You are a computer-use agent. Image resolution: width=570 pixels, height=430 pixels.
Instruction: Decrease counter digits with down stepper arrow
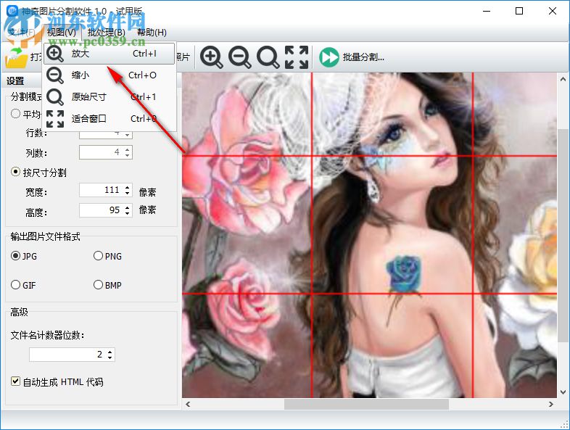(x=110, y=357)
